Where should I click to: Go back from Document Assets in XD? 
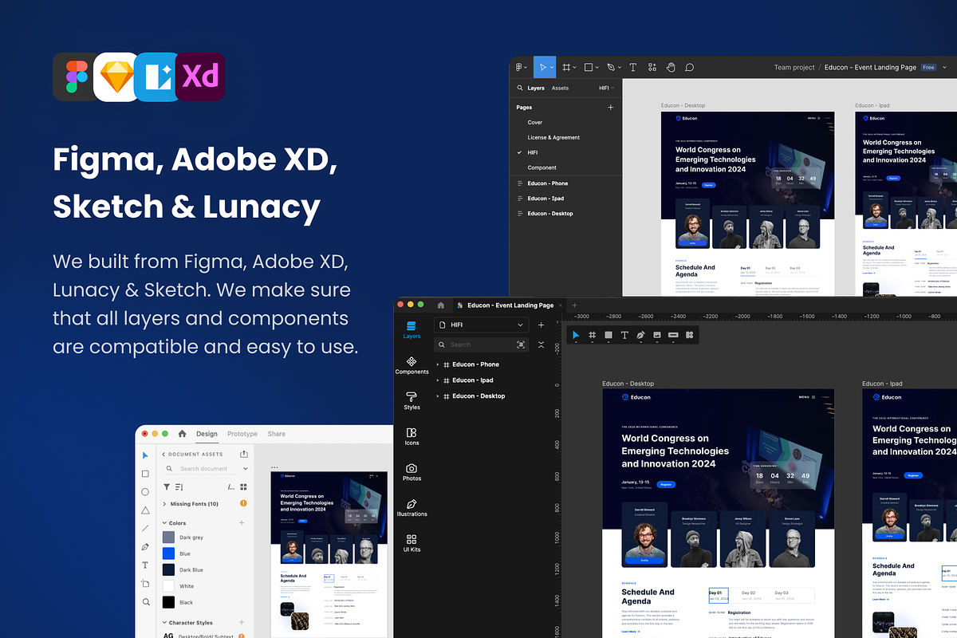click(164, 455)
